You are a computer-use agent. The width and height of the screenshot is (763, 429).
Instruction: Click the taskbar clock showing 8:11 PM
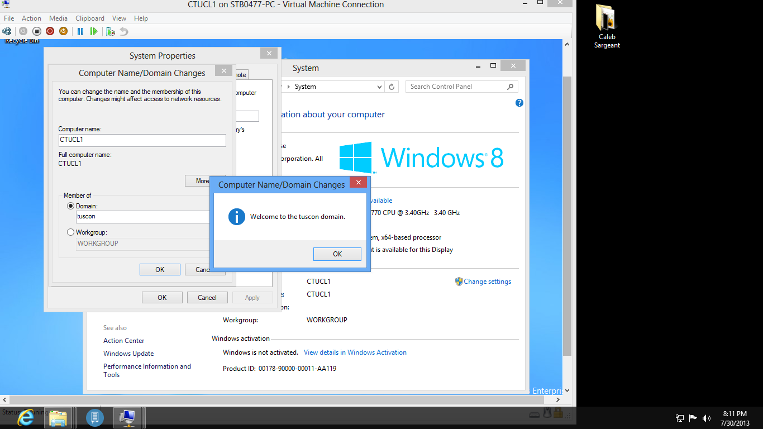pyautogui.click(x=735, y=418)
